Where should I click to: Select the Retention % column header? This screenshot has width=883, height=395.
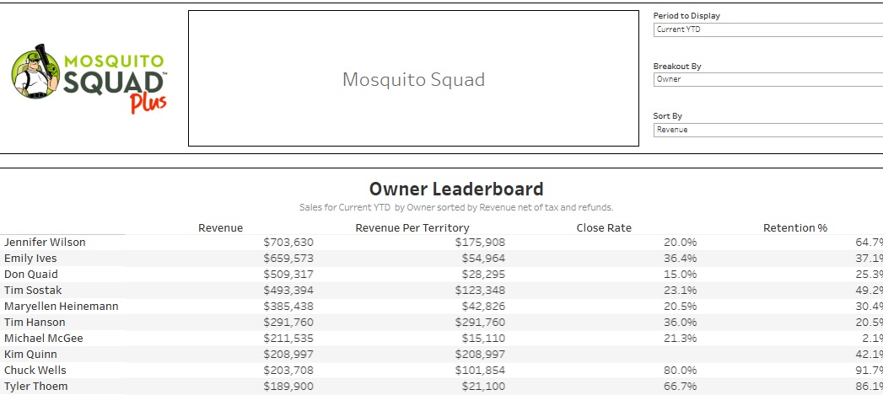coord(795,227)
